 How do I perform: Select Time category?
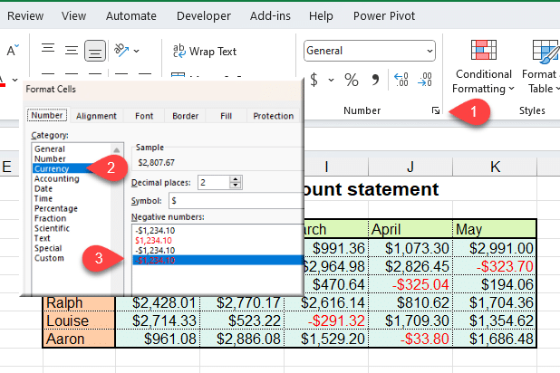43,198
